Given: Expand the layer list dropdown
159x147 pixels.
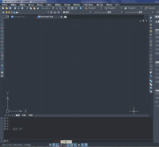Looking at the screenshot, I should [x=48, y=12].
